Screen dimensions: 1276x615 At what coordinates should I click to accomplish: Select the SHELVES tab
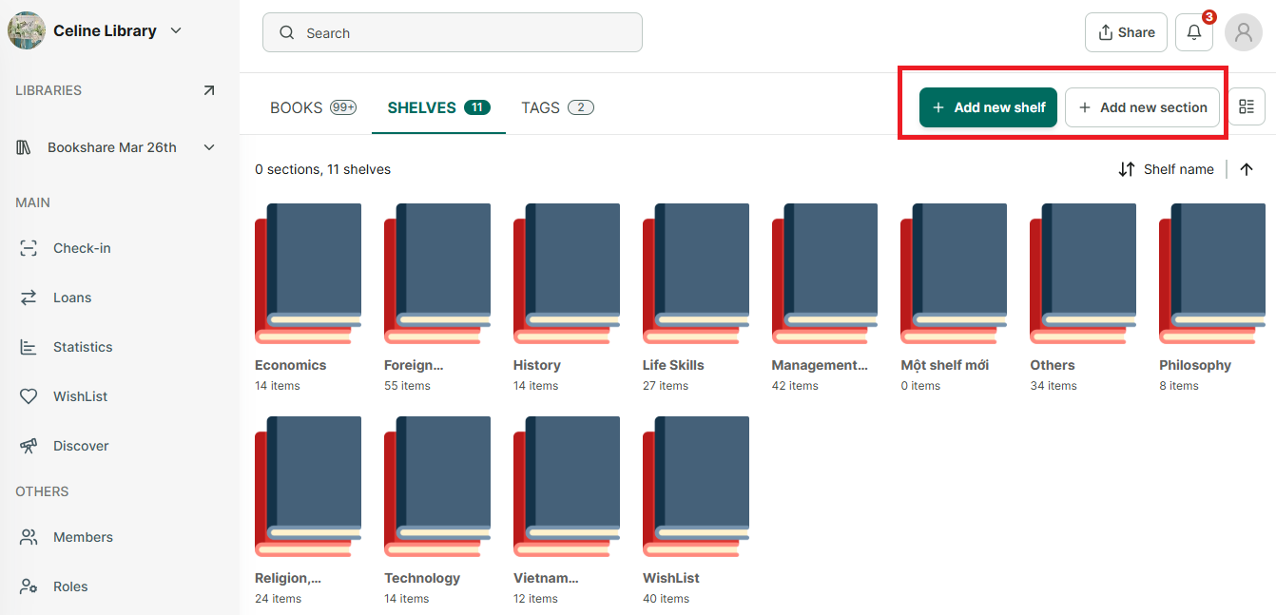pos(438,107)
